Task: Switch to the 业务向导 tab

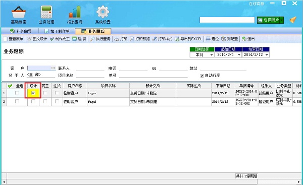Action: tap(21, 31)
